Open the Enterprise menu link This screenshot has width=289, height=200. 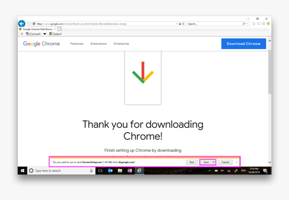(x=121, y=44)
